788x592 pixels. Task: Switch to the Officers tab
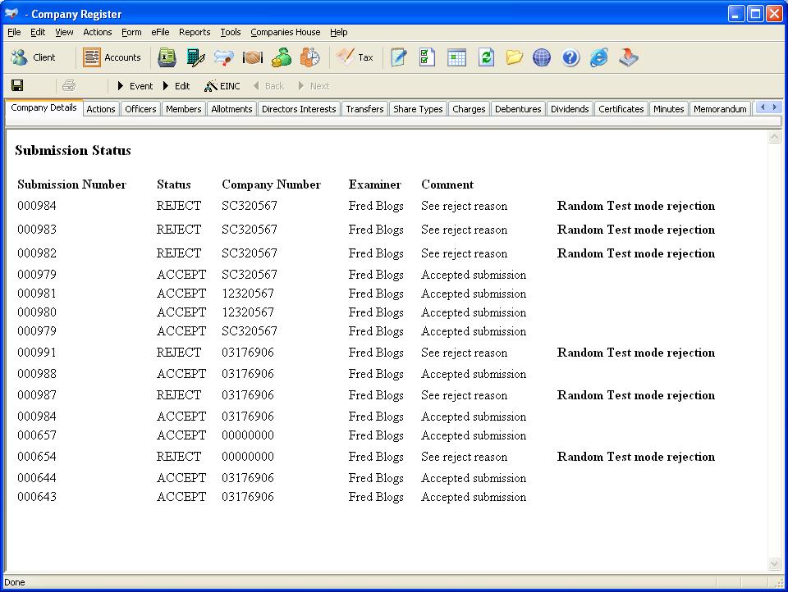pos(140,109)
